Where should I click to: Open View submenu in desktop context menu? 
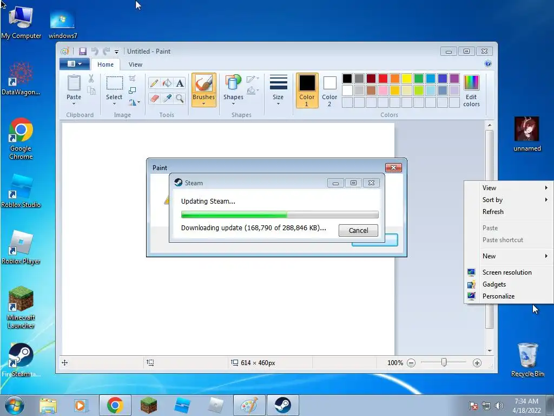509,188
